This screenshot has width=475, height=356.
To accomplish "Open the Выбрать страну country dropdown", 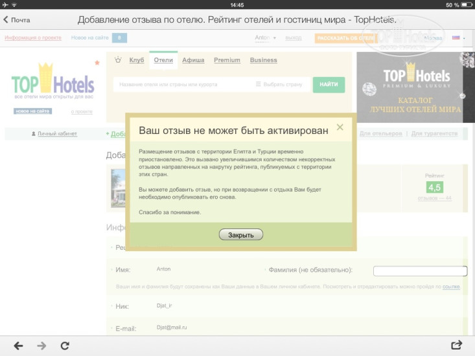I will [x=279, y=85].
